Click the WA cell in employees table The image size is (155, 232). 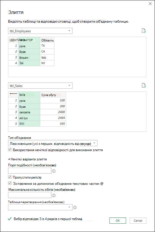47,58
